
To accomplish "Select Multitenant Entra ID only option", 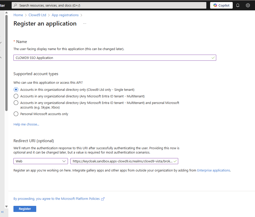I will click(16, 96).
